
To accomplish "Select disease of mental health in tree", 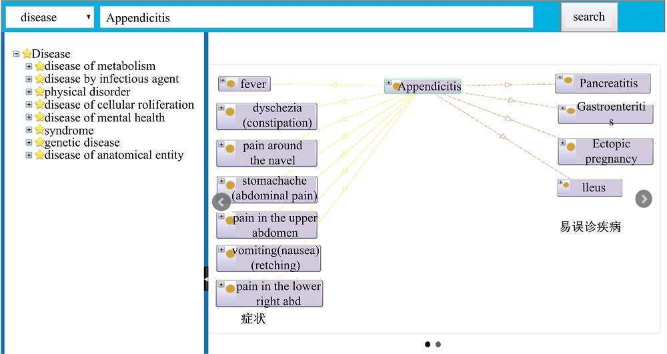I will point(104,118).
